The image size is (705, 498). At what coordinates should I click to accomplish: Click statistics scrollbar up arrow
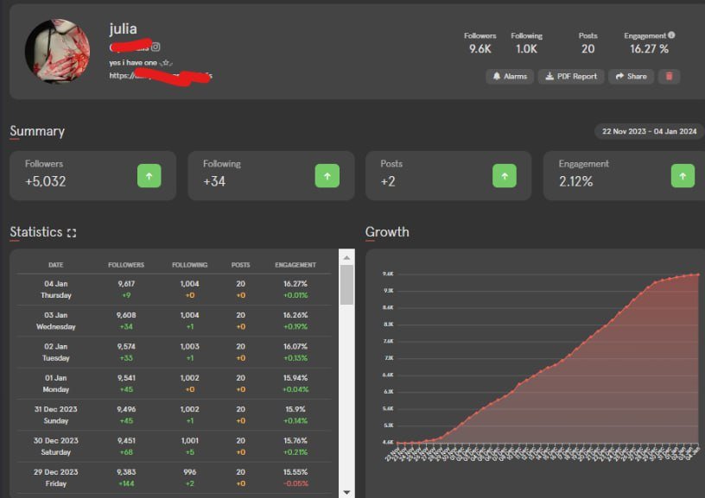346,258
